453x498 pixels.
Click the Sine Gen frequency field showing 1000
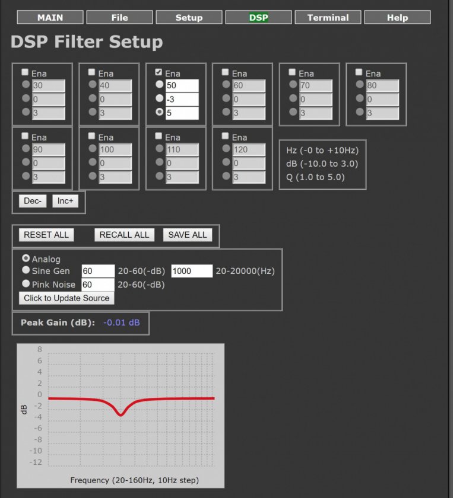tap(192, 271)
